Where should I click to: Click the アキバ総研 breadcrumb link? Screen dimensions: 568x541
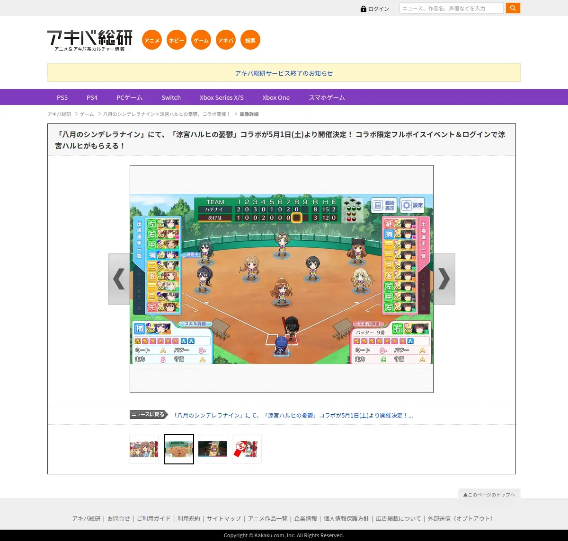[x=59, y=114]
